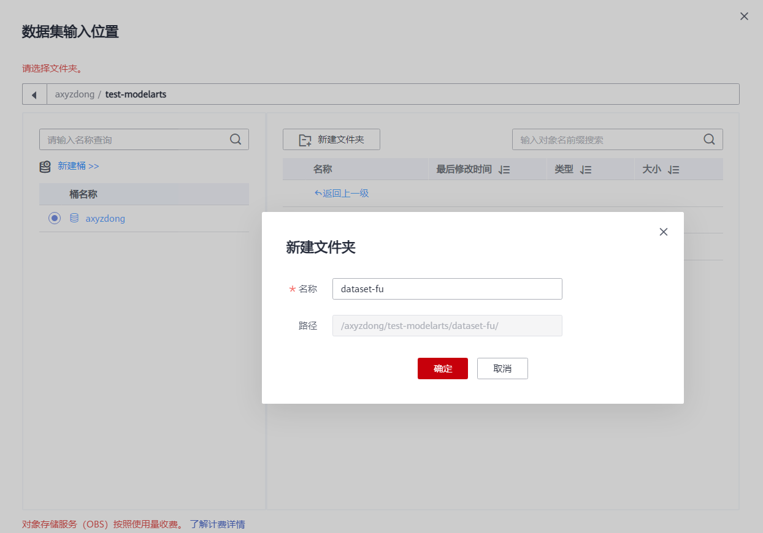Open the axyzdong bucket name link
This screenshot has height=533, width=763.
(x=105, y=218)
